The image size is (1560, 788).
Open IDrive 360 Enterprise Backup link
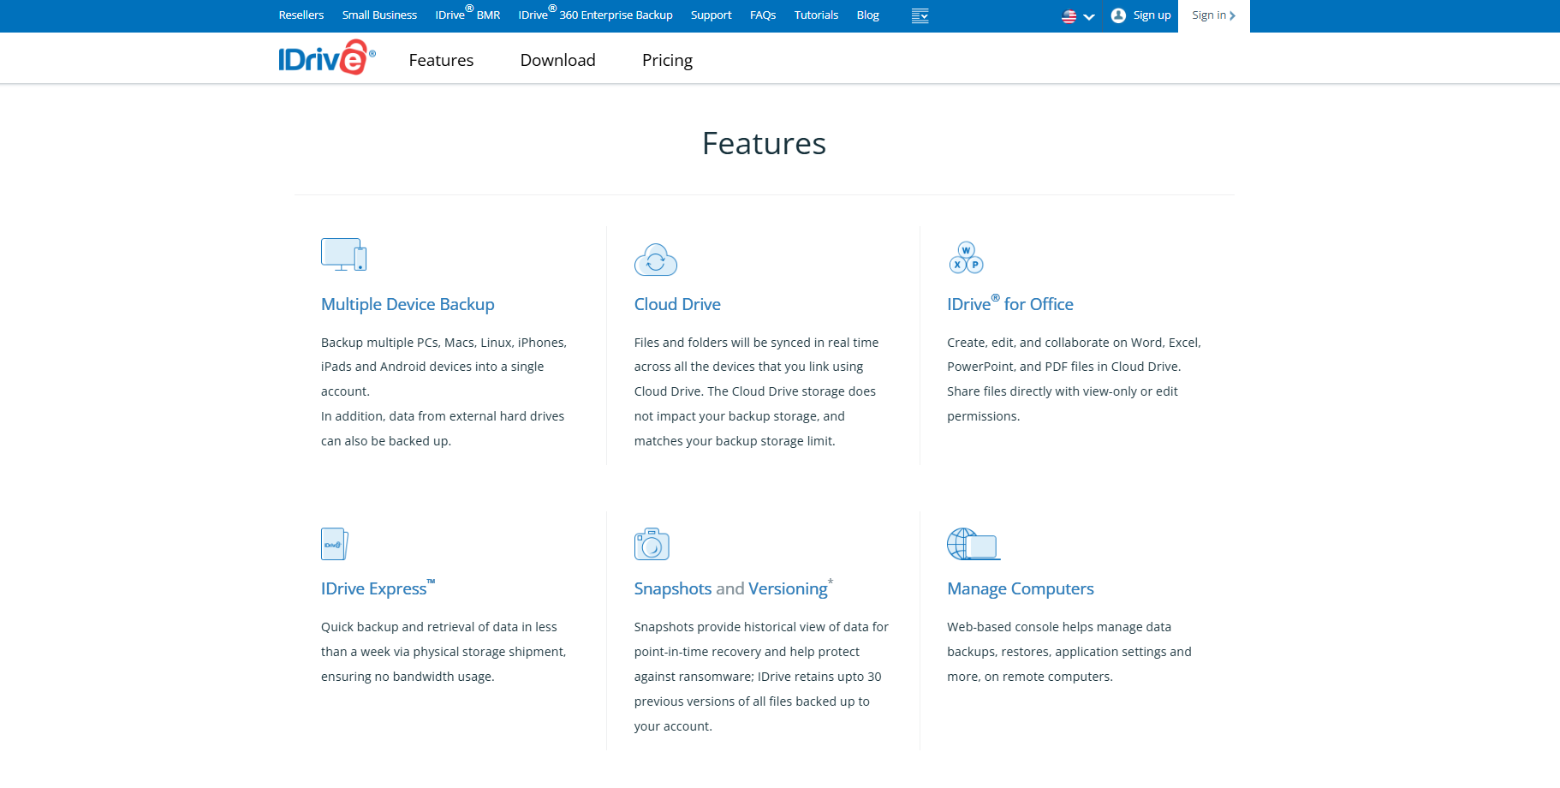coord(595,15)
